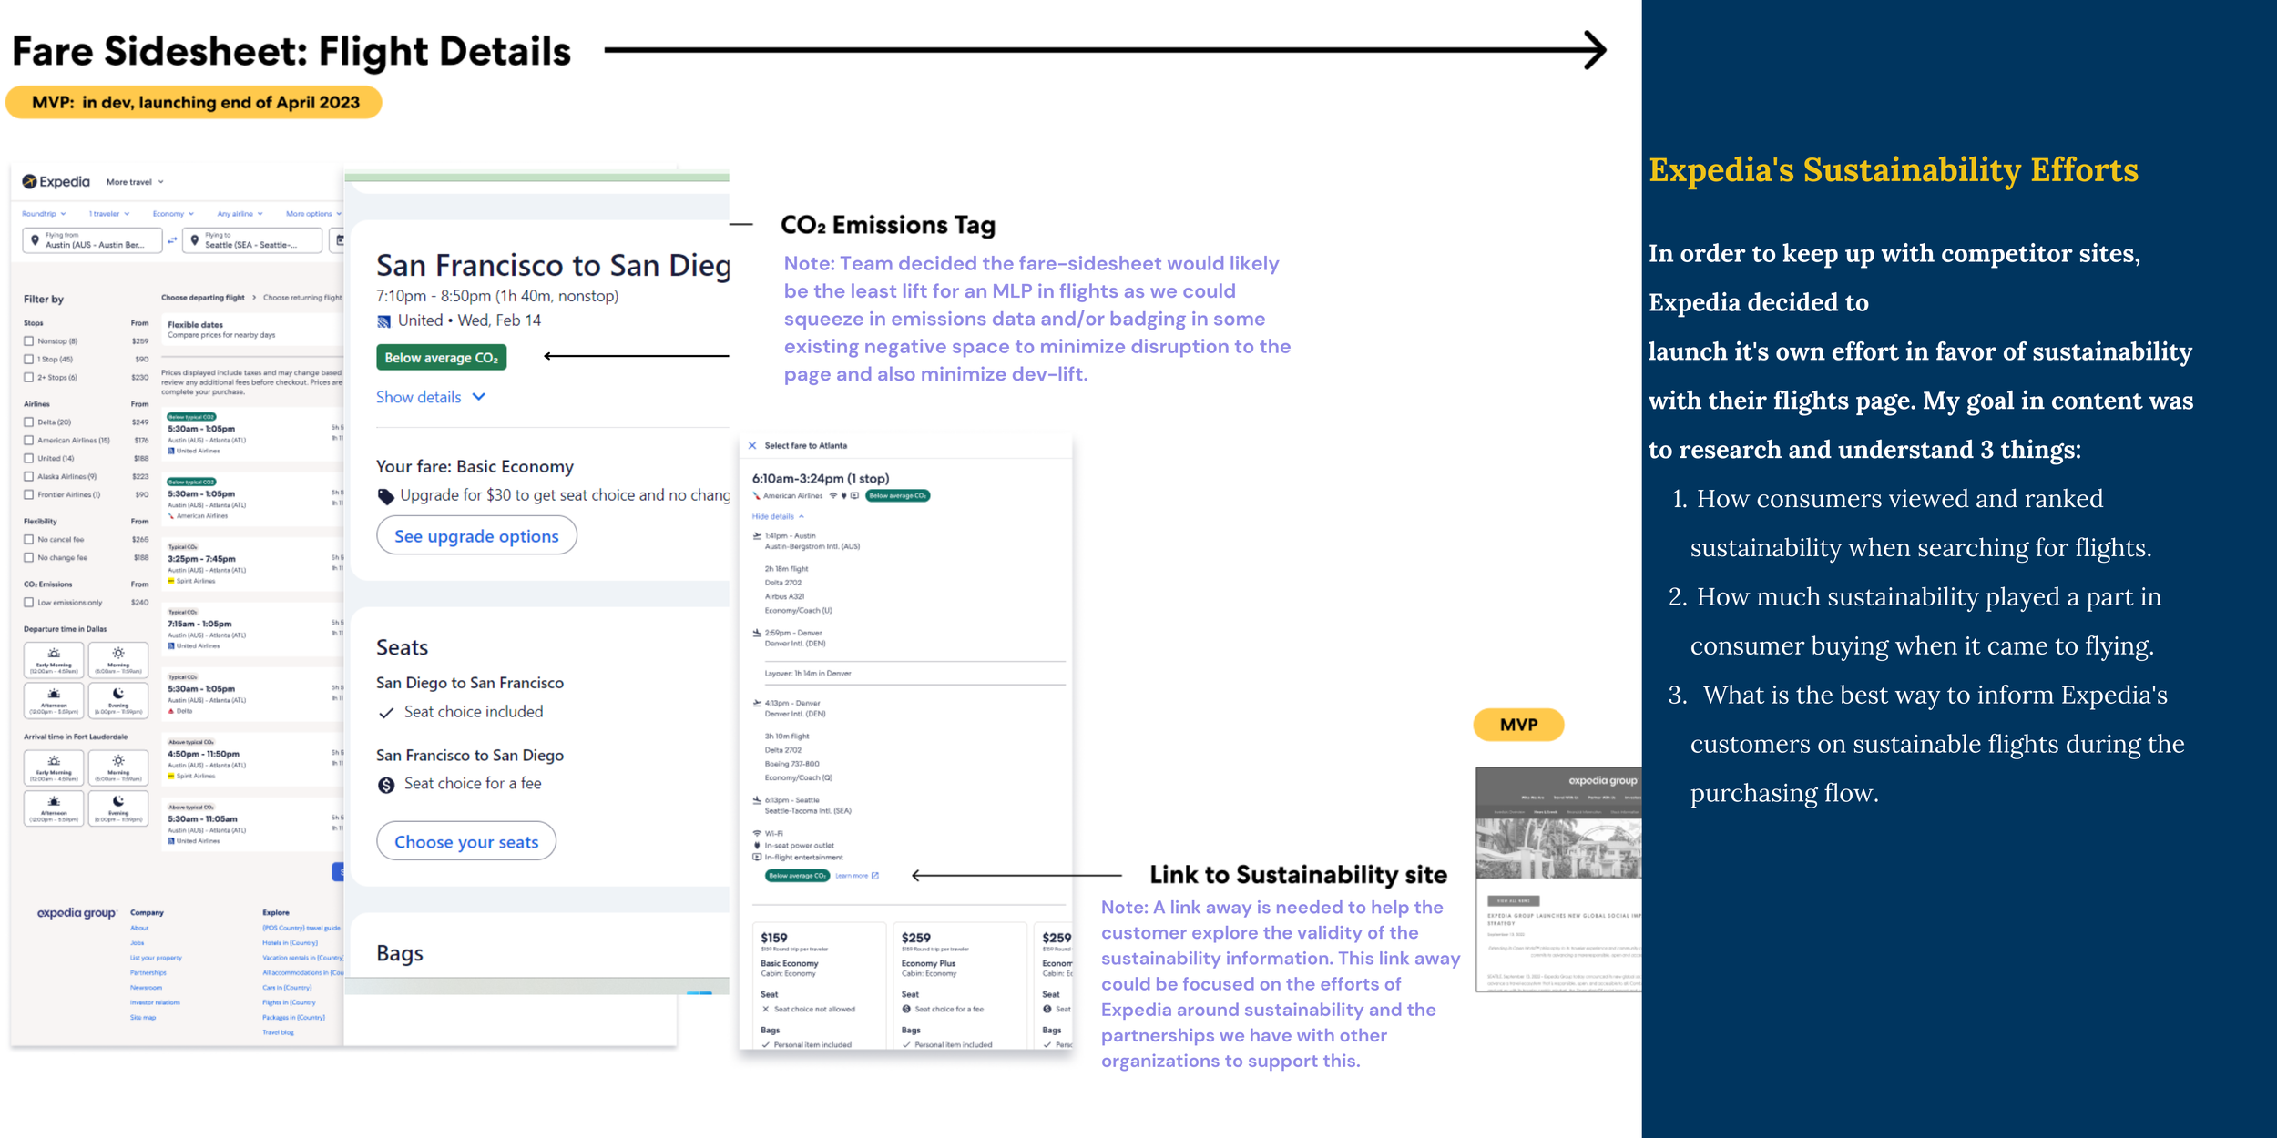Click the Below average CO₂ badge under United

click(442, 358)
